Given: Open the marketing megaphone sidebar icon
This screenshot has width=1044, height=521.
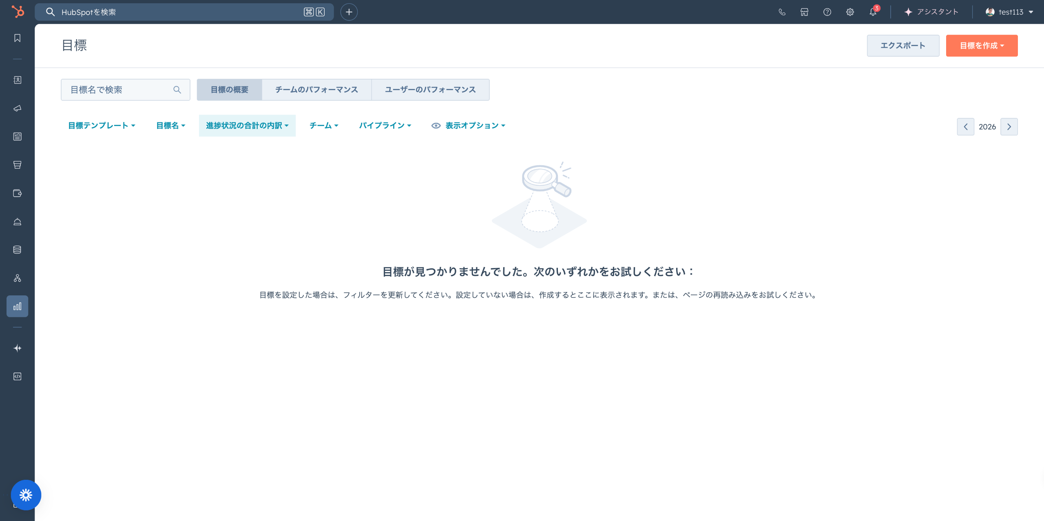Looking at the screenshot, I should pos(17,108).
